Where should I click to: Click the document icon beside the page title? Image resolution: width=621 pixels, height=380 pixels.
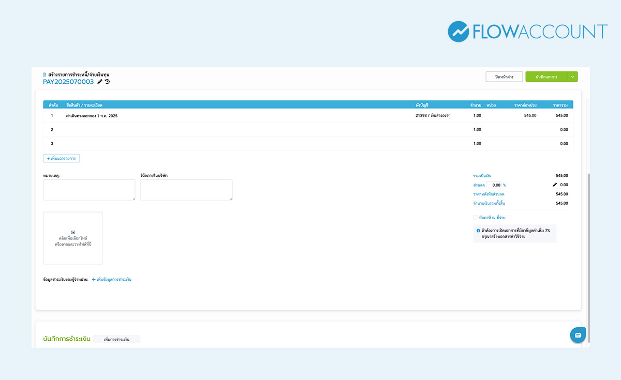45,74
